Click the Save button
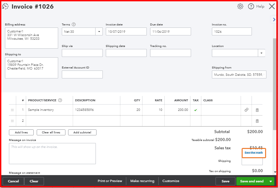This screenshot has height=188, width=278. click(225, 181)
